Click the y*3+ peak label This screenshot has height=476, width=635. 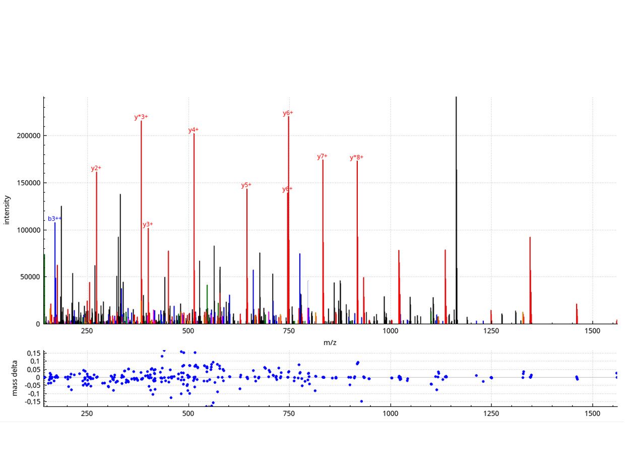(141, 117)
